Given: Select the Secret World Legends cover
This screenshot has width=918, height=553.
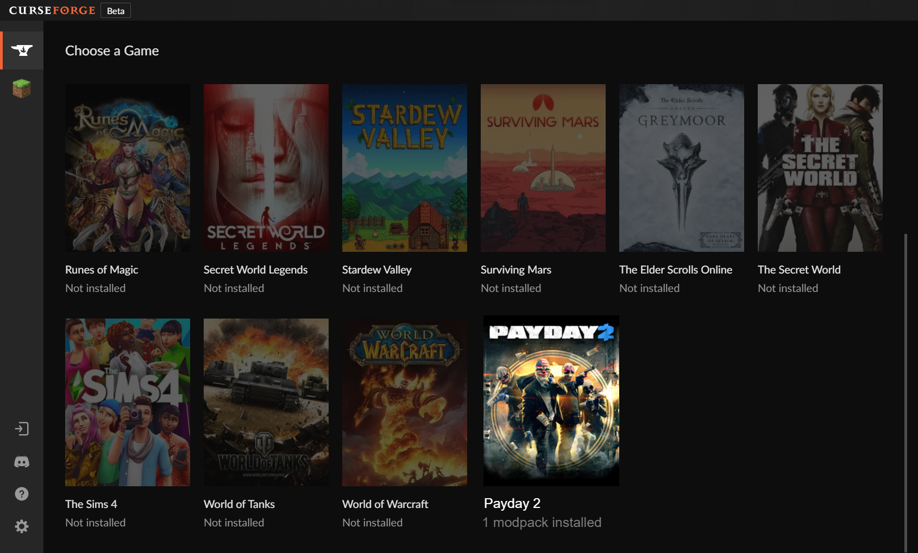Looking at the screenshot, I should (x=266, y=168).
